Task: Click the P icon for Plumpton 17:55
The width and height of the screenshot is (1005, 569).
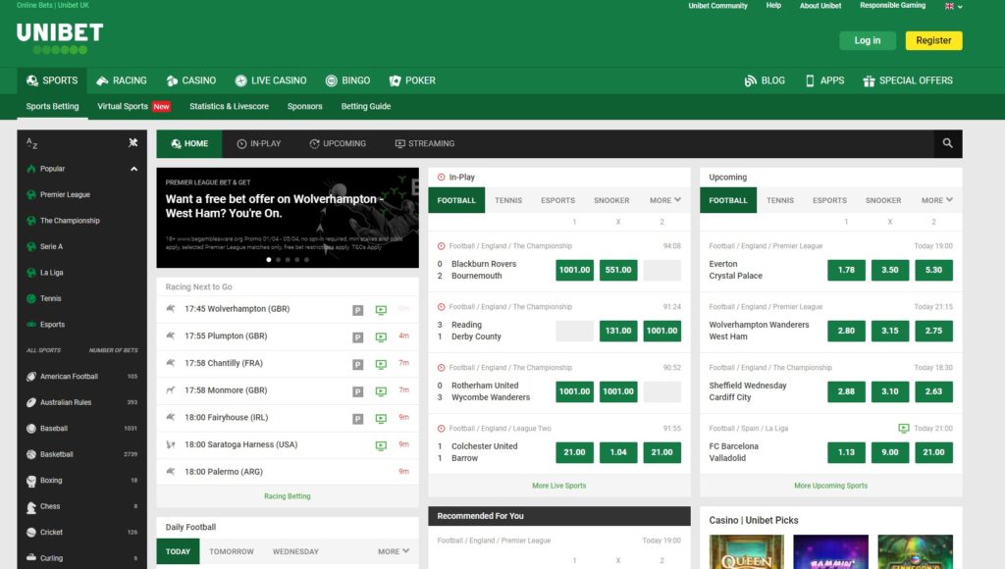Action: pos(357,337)
